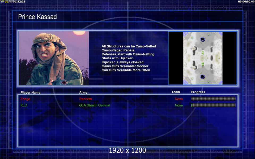Click the unnumbered black start marker on map

pyautogui.click(x=202, y=77)
